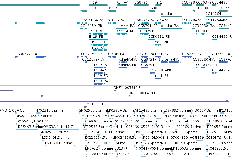Select the CG8728 gene feature

pos(187,5)
